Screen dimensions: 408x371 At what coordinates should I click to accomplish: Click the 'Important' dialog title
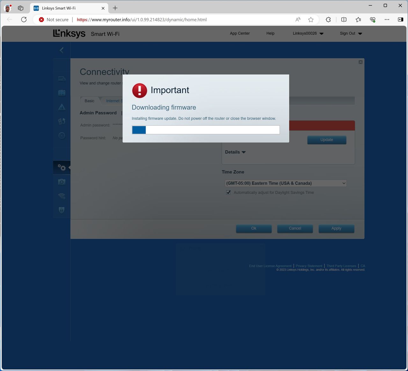[x=170, y=90]
